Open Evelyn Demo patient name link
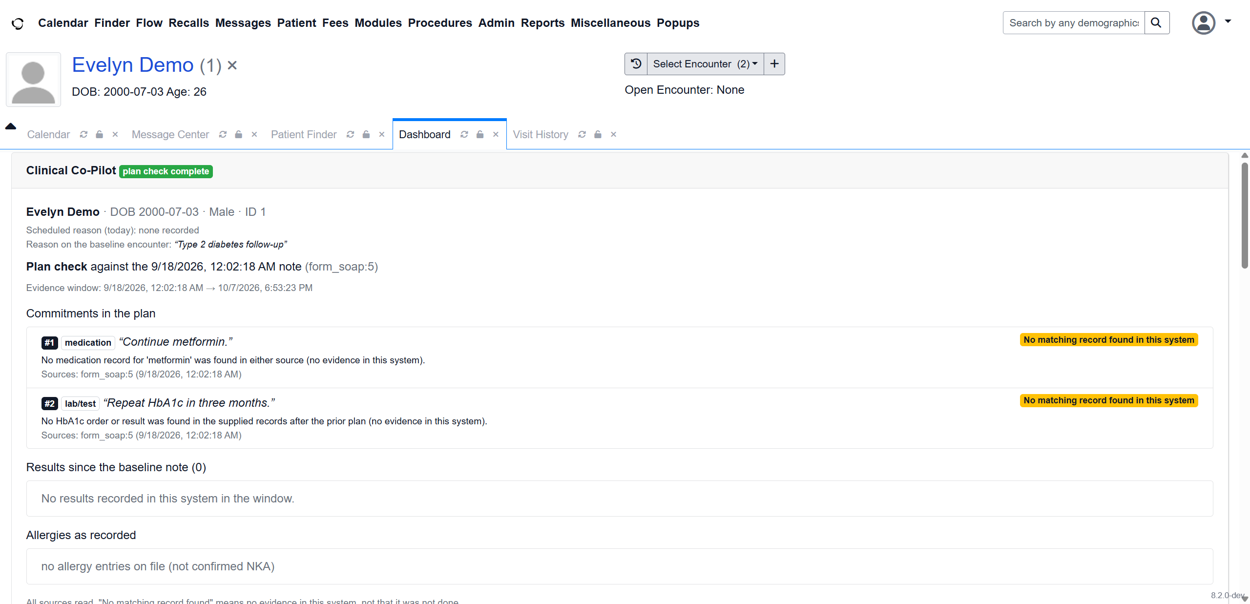The width and height of the screenshot is (1250, 604). coord(133,65)
